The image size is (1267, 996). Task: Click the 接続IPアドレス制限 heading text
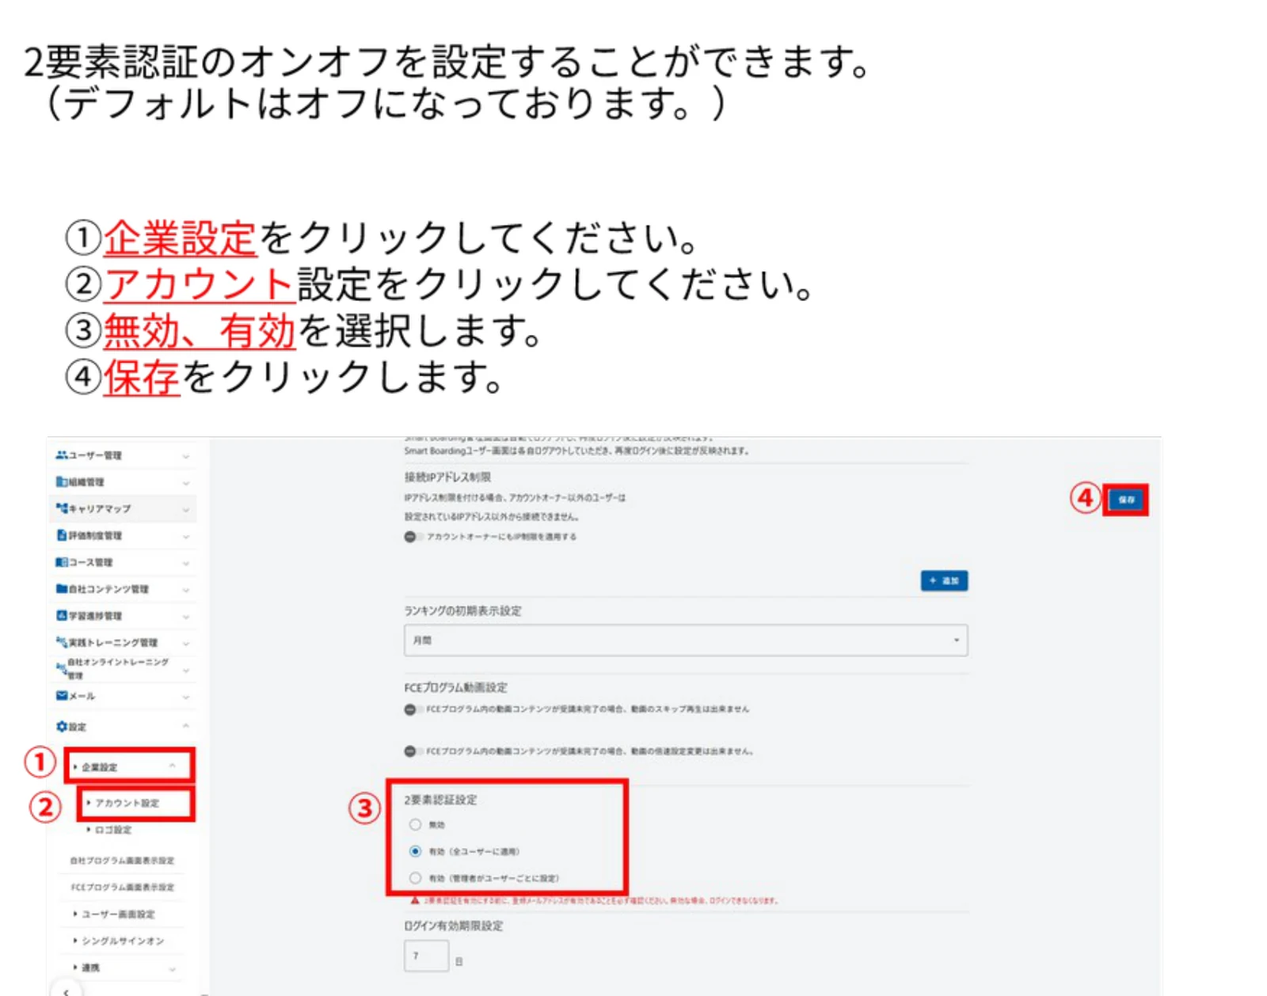click(447, 477)
